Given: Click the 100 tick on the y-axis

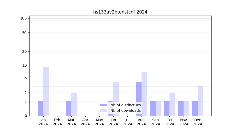Looking at the screenshot, I should coord(23,18).
